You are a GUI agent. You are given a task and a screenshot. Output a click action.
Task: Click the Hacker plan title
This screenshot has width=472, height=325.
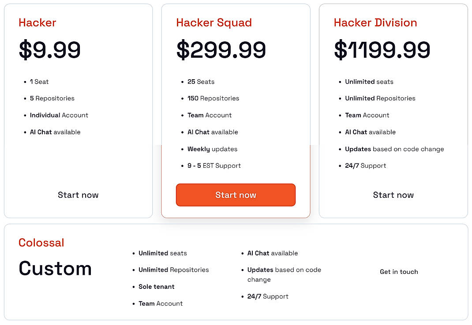(37, 22)
